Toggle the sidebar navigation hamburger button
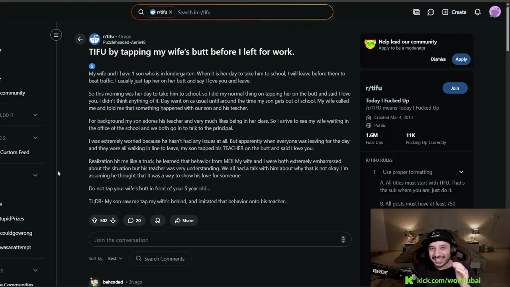 coord(56,35)
